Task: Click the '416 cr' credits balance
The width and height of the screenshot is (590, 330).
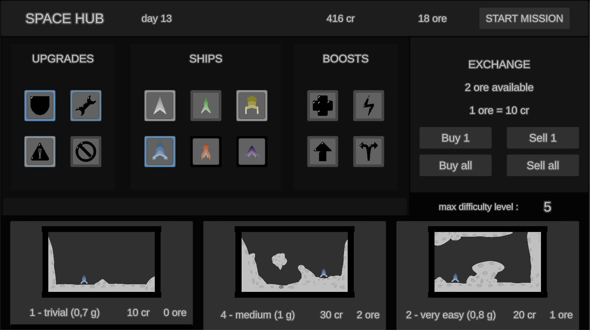Action: (340, 19)
